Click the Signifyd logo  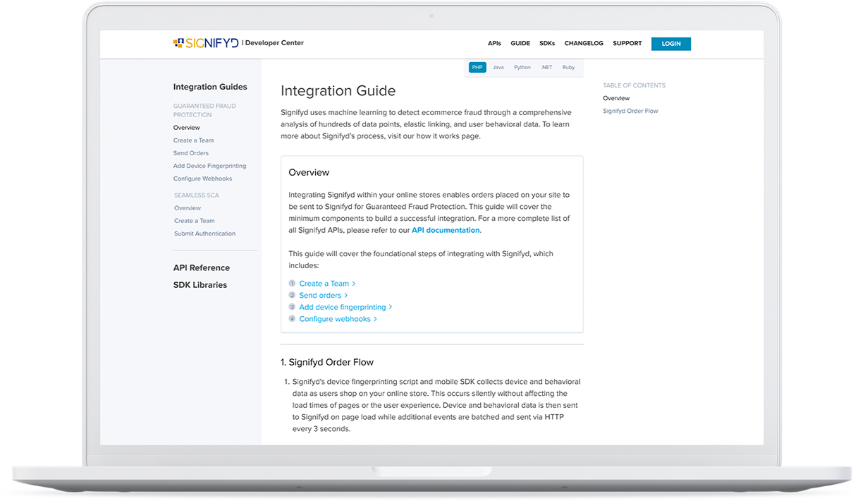[206, 43]
